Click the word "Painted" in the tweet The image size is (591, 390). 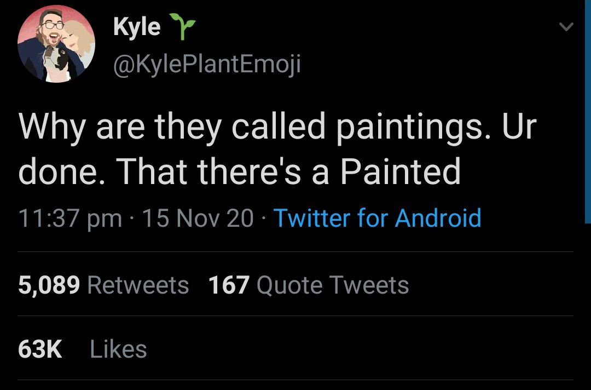[400, 172]
